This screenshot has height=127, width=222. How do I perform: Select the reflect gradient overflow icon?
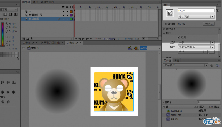10,14
